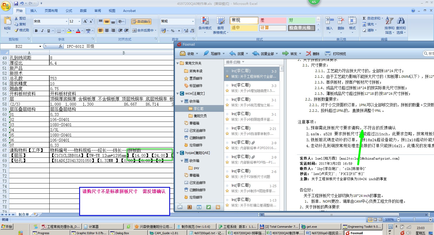
Task: Click the 检查单元格 cell style button
Action: tap(301, 28)
